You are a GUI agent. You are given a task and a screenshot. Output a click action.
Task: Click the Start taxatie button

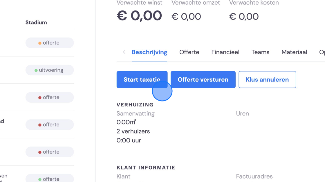pyautogui.click(x=142, y=80)
